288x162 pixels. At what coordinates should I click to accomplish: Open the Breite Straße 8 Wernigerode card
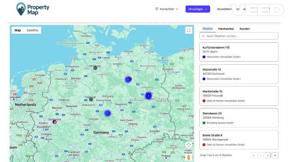(x=239, y=140)
